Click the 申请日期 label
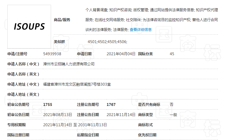Image resolution: width=225 pixels, height=140 pixels. [x=84, y=54]
